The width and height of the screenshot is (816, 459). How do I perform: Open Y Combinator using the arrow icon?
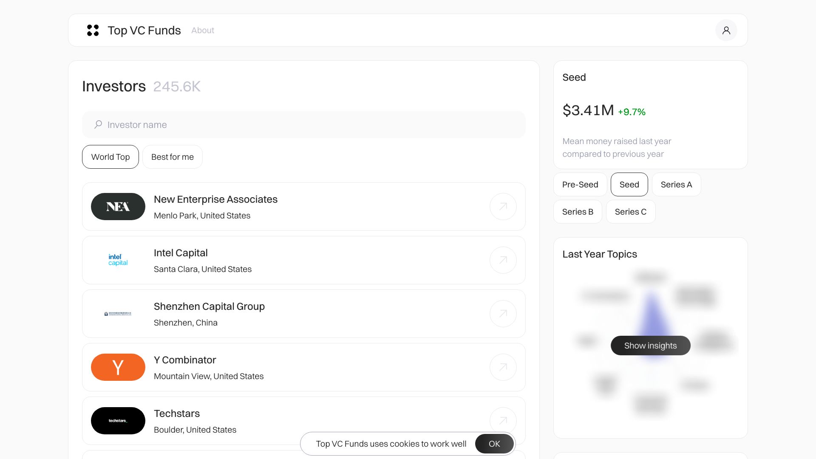click(503, 367)
